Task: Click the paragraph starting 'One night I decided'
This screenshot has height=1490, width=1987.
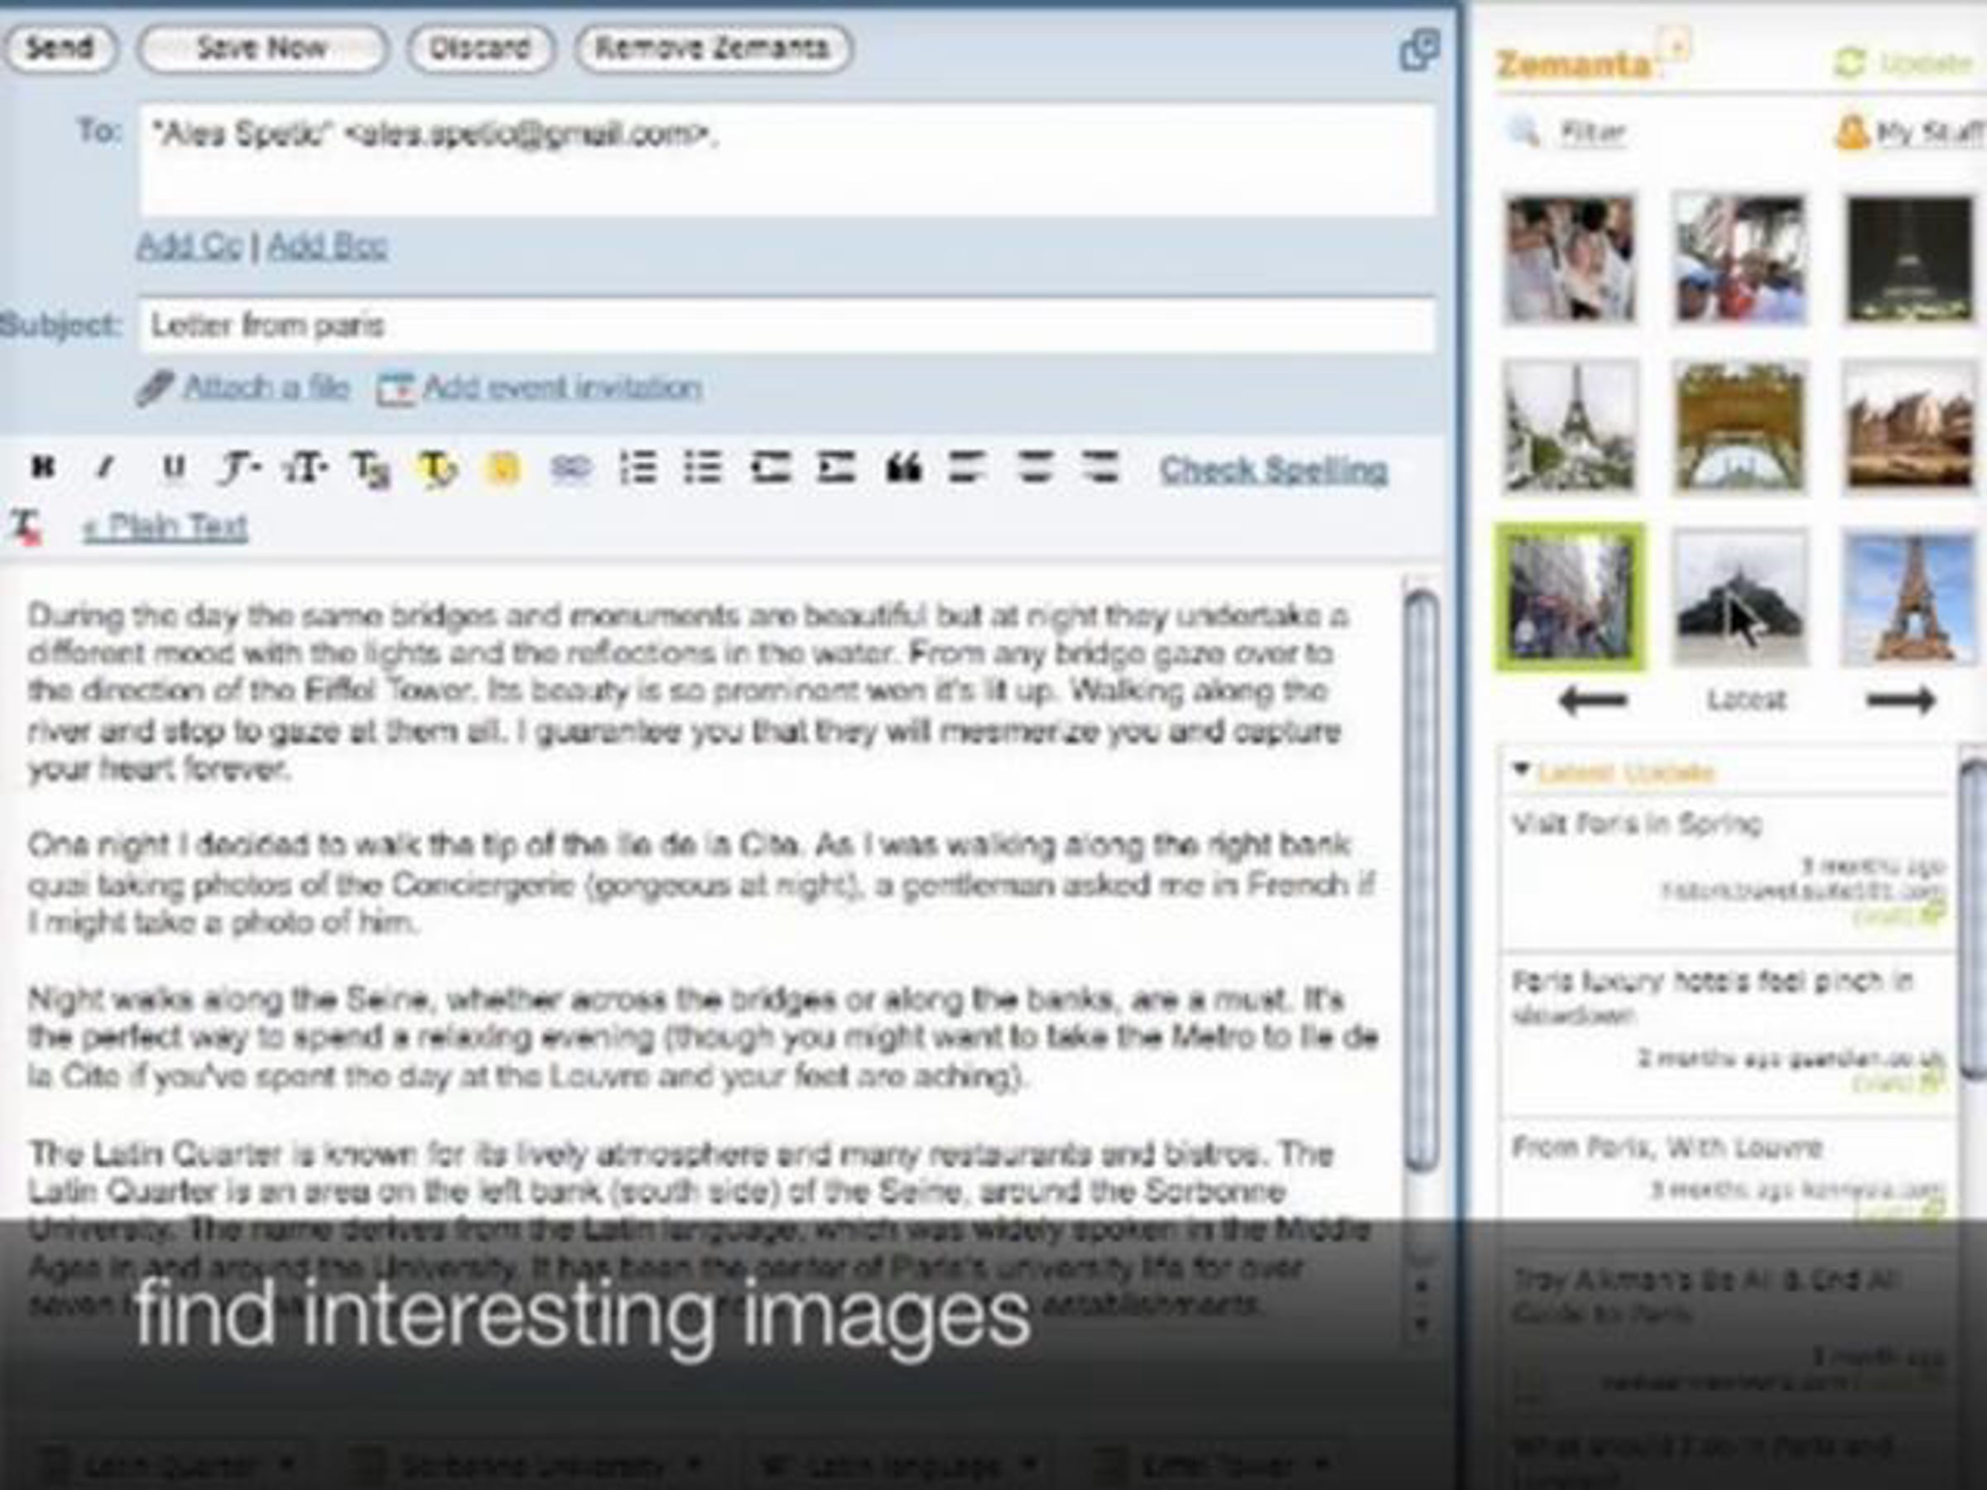Action: click(x=700, y=884)
